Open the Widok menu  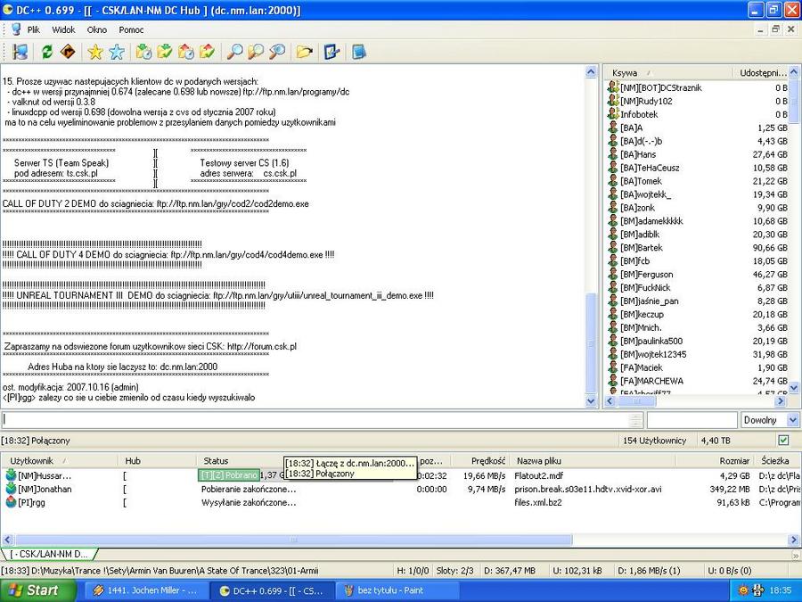(63, 29)
